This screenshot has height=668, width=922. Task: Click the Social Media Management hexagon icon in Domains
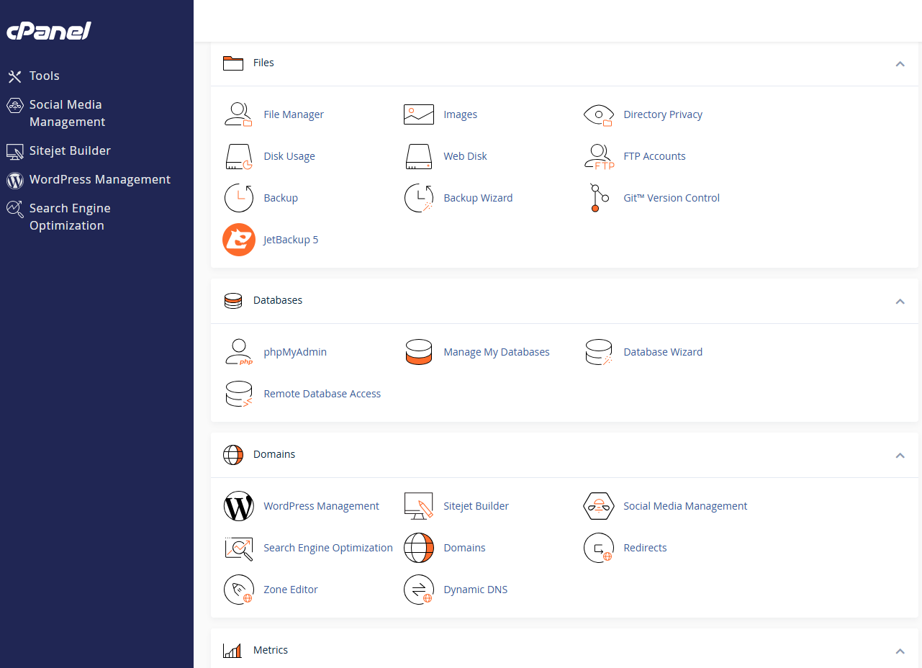tap(598, 506)
